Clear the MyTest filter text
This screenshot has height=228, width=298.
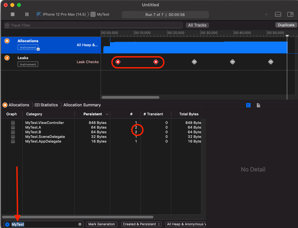80,224
